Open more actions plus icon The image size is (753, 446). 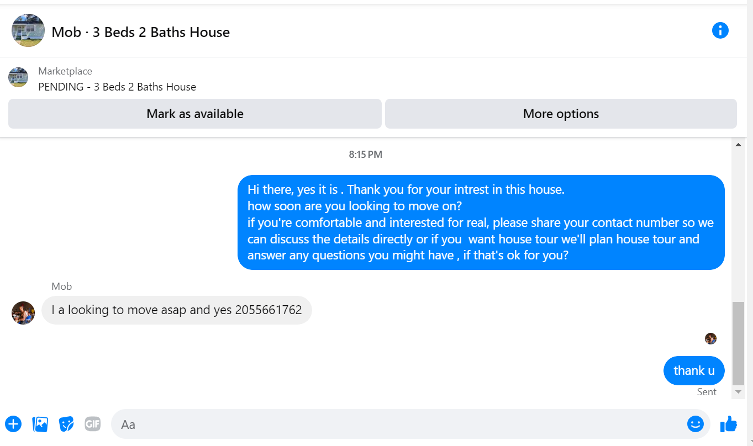click(13, 424)
